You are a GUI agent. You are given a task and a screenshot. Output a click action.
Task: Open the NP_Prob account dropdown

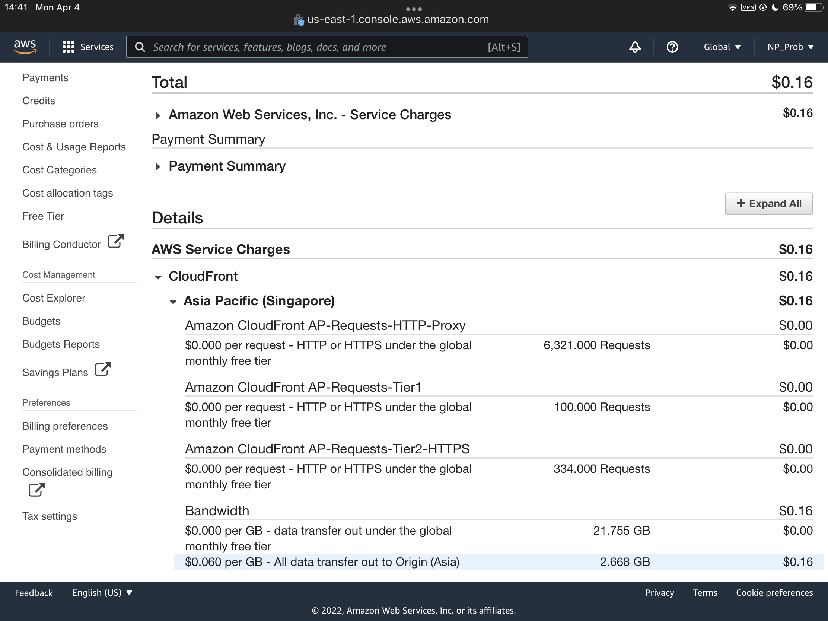(790, 47)
